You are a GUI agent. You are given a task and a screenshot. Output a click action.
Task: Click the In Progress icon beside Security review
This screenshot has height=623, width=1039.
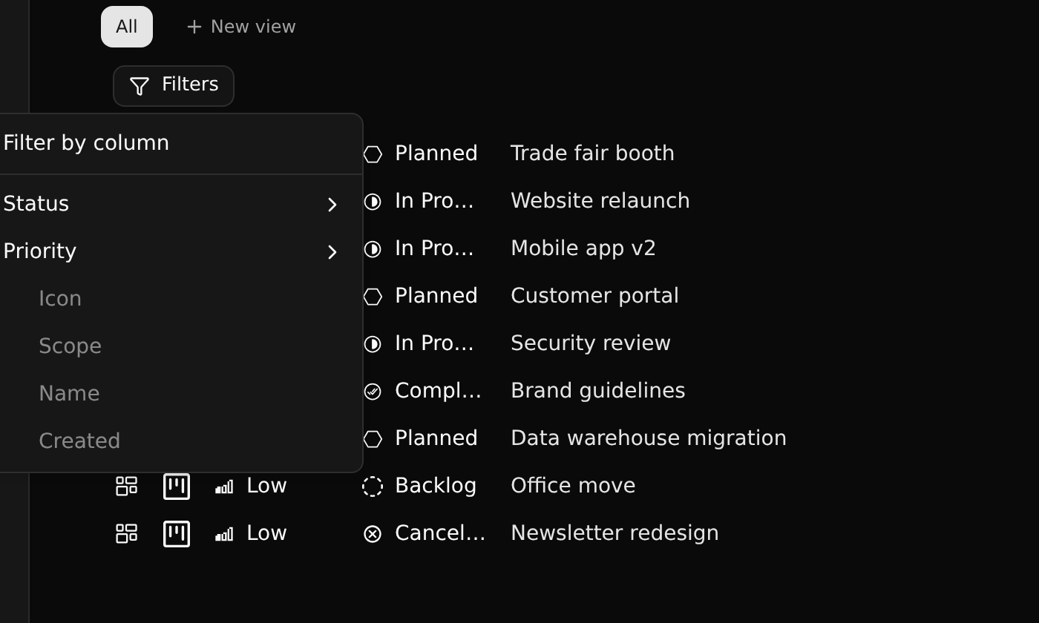pos(373,343)
